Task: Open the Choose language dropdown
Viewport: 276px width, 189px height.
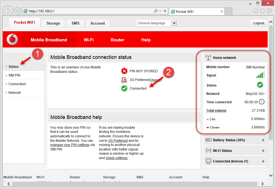Action: 174,23
